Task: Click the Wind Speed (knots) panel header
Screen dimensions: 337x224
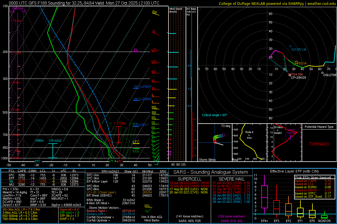Action: click(x=175, y=10)
